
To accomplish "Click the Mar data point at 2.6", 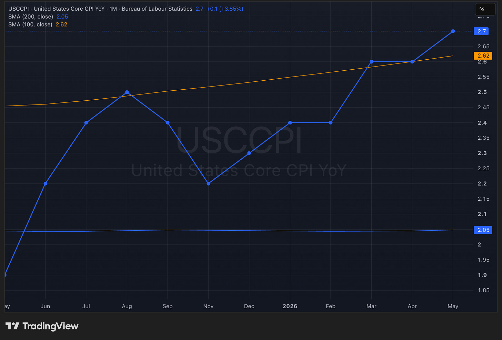I will pyautogui.click(x=371, y=62).
